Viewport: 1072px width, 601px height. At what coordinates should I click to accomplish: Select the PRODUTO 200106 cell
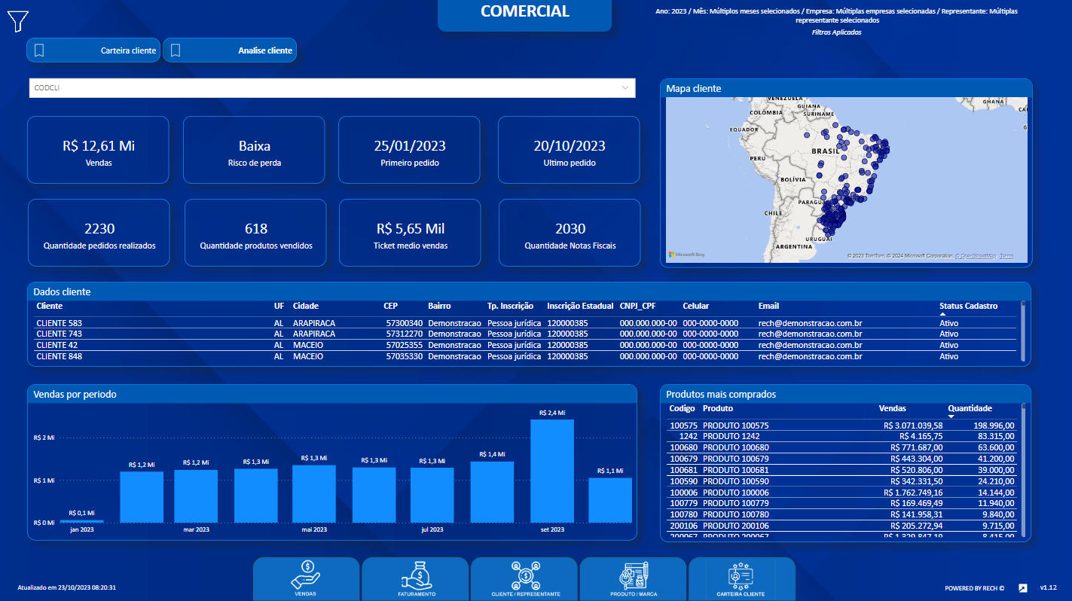pyautogui.click(x=736, y=526)
